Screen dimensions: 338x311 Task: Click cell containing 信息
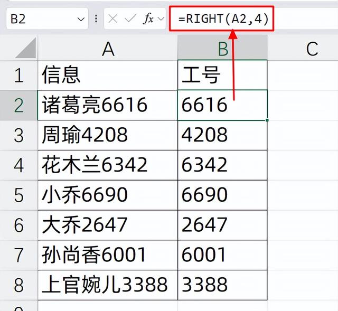[x=108, y=75]
